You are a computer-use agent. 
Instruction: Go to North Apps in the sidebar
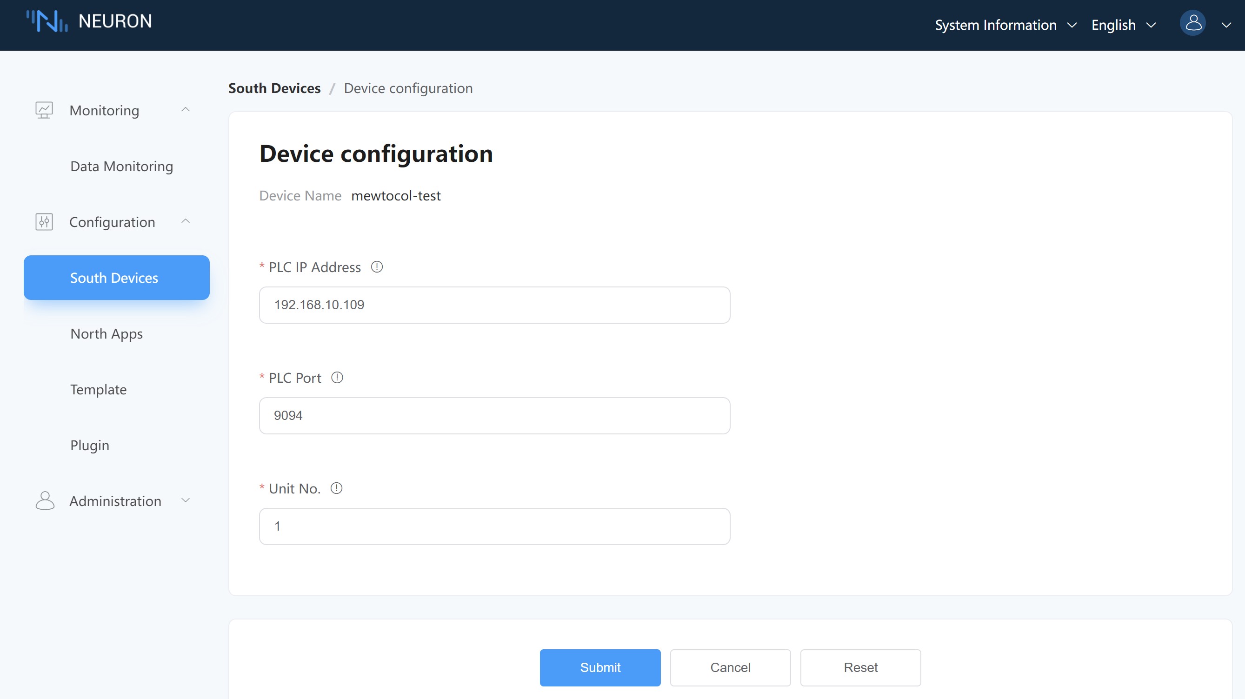click(x=107, y=333)
